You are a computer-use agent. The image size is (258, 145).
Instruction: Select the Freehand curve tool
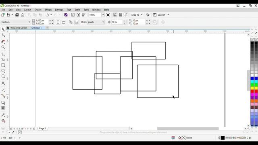[x=3, y=54]
